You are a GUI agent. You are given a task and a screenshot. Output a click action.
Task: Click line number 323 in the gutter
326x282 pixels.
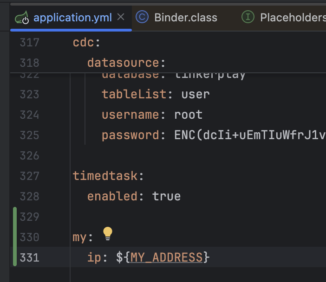tap(30, 95)
